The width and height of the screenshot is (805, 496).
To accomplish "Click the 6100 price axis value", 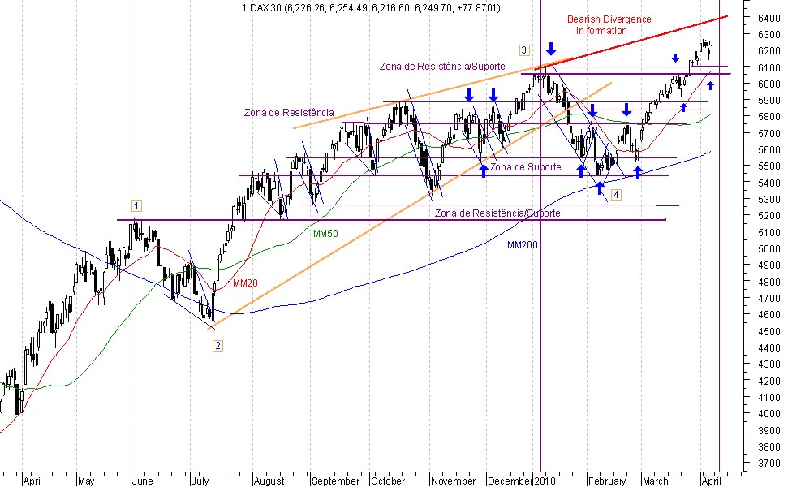I will pyautogui.click(x=769, y=67).
